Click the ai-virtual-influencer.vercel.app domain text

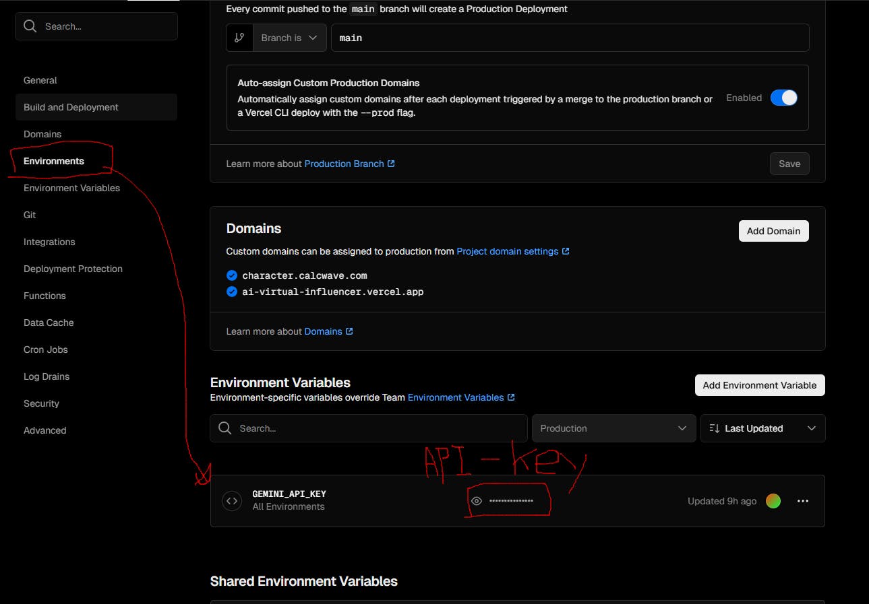(333, 292)
